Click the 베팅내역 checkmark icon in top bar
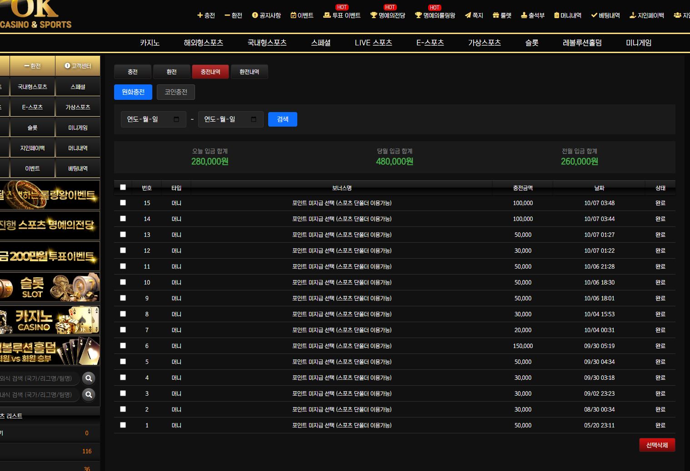 click(594, 15)
